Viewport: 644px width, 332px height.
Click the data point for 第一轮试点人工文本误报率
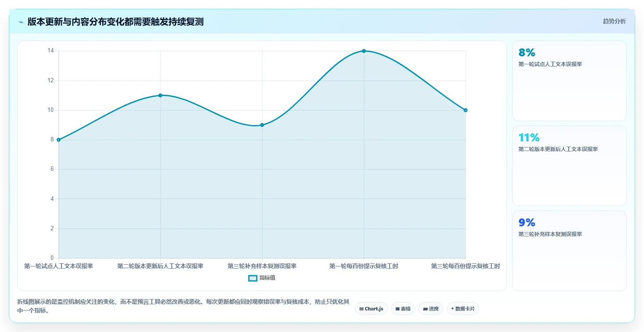click(59, 140)
